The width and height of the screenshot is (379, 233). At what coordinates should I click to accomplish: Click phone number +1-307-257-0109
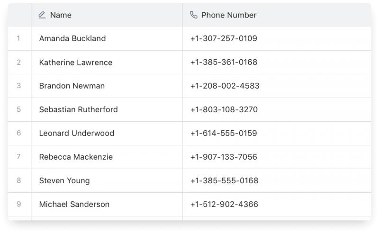(224, 38)
